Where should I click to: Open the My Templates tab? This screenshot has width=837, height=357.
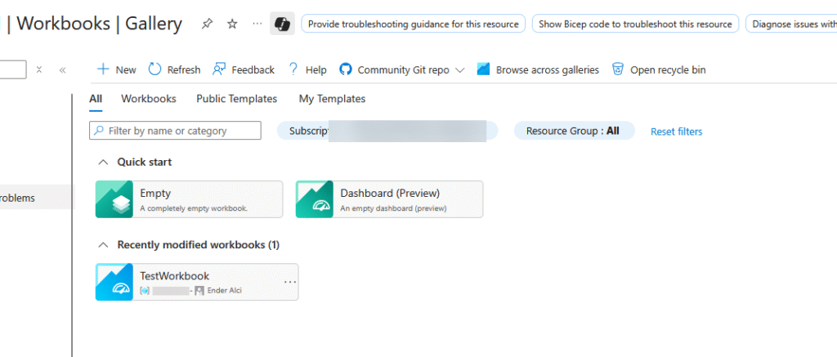pyautogui.click(x=332, y=99)
